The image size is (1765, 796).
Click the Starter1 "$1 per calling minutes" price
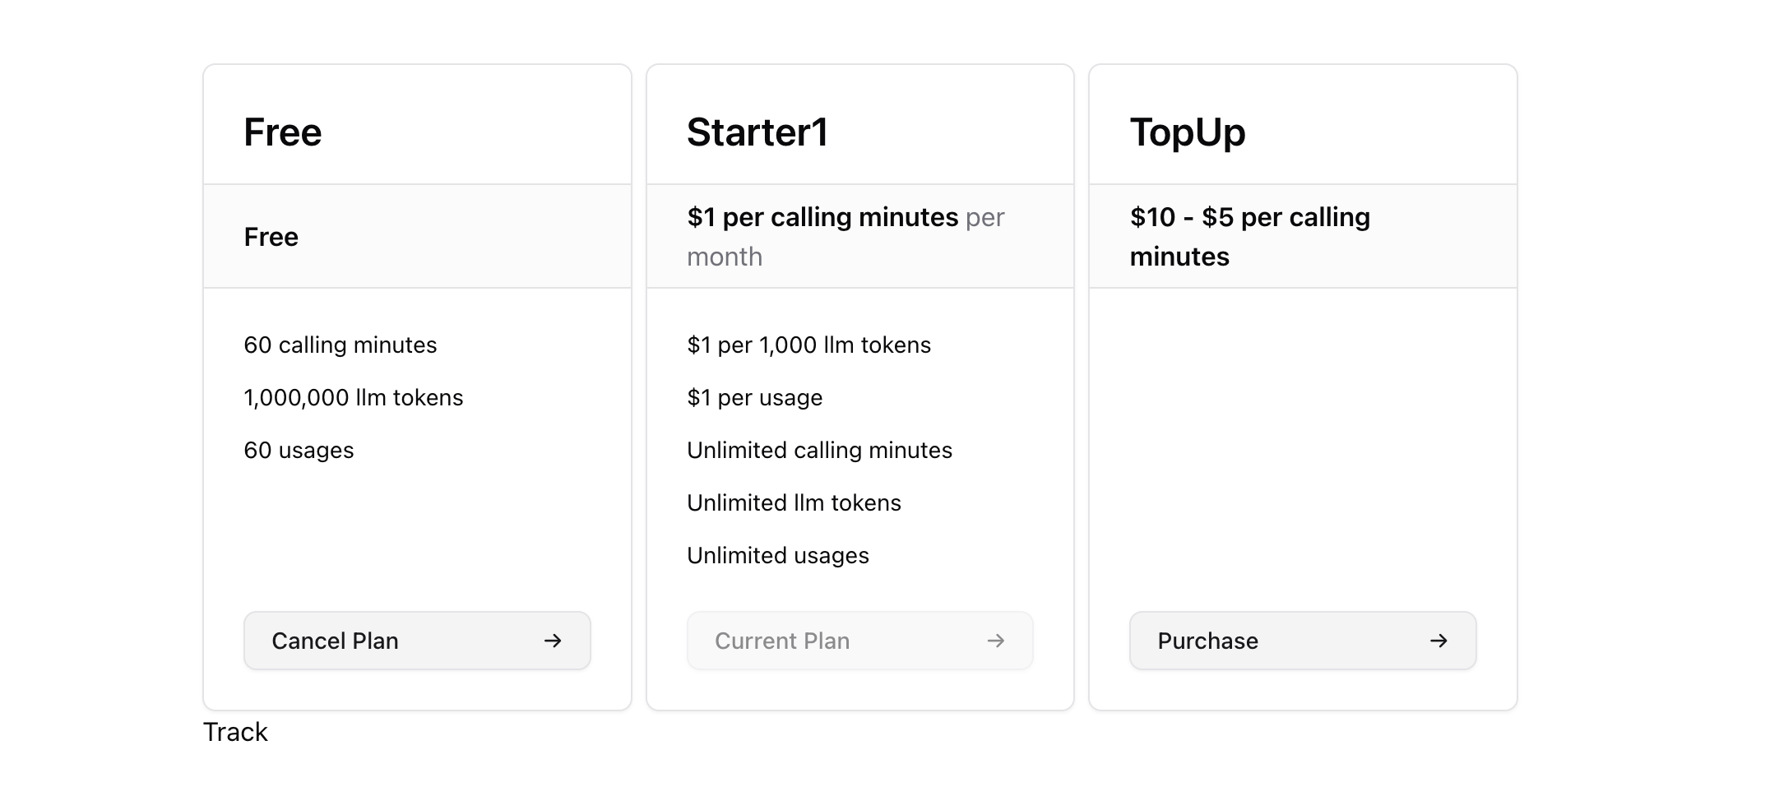822,217
